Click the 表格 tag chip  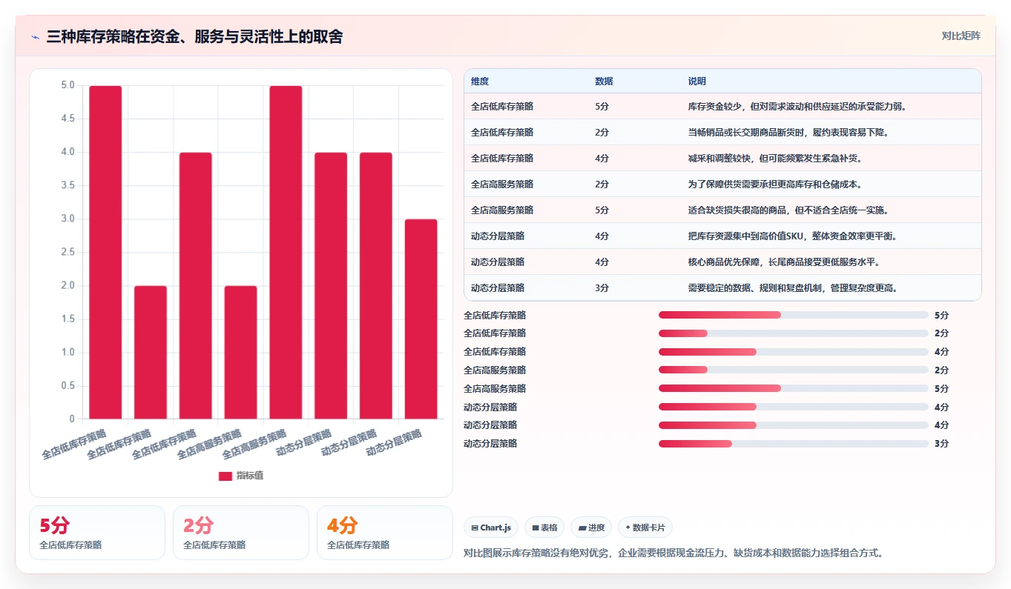coord(544,528)
